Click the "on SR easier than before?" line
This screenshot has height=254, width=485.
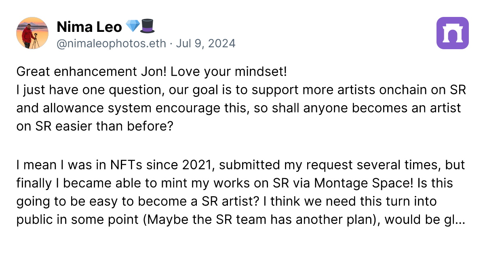[x=95, y=127]
